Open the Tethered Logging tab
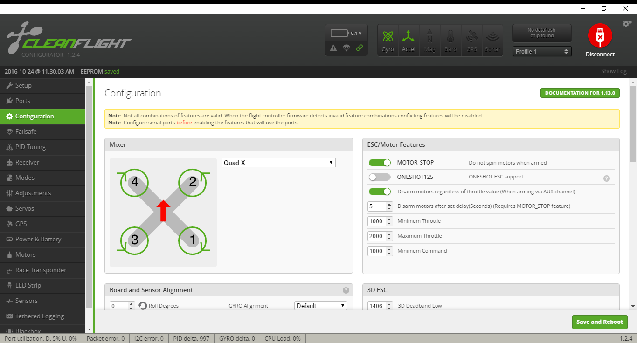 (x=43, y=316)
